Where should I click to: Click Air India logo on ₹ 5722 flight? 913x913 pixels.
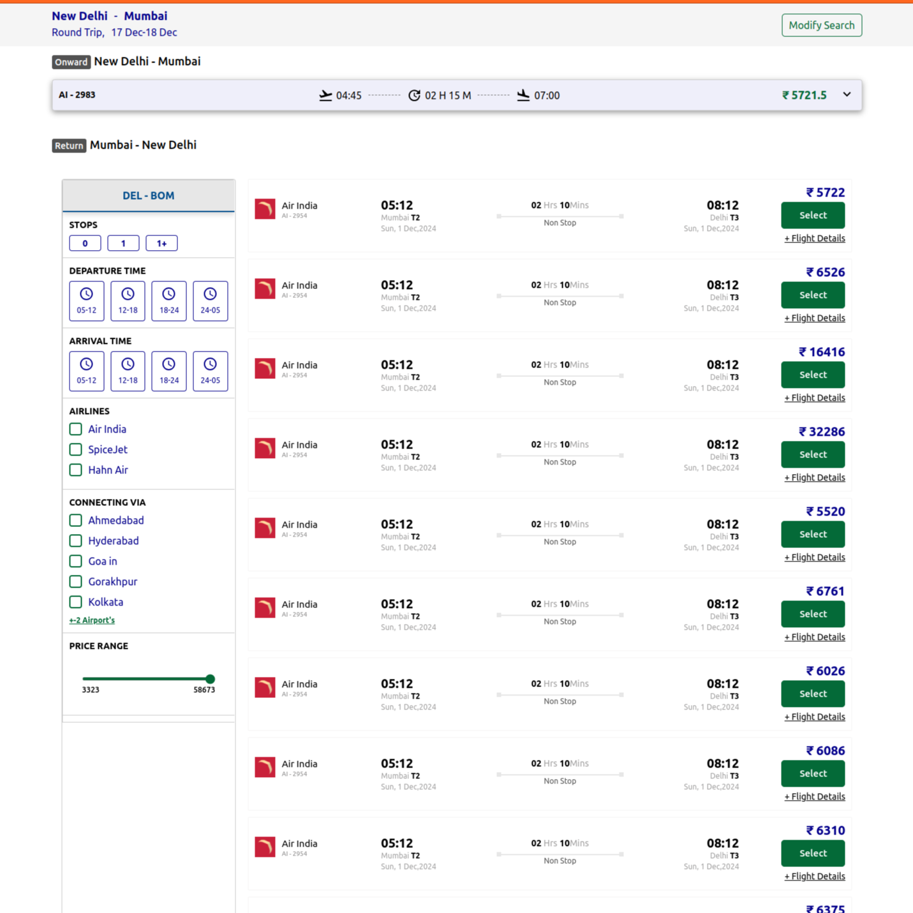click(265, 209)
